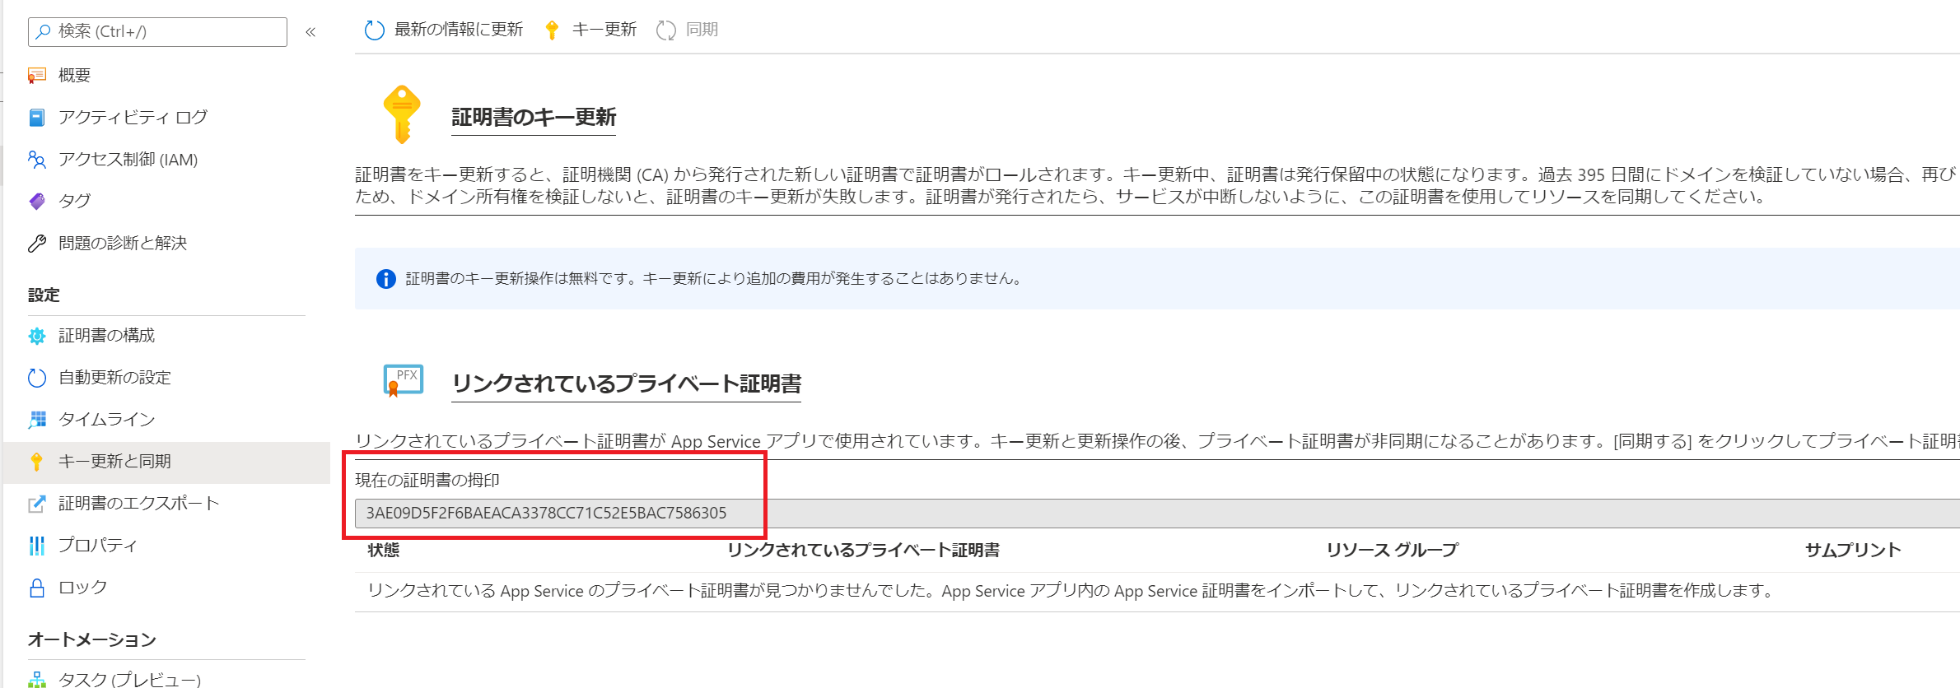
Task: Open アクティビティ ログ in the sidebar
Action: click(x=133, y=118)
